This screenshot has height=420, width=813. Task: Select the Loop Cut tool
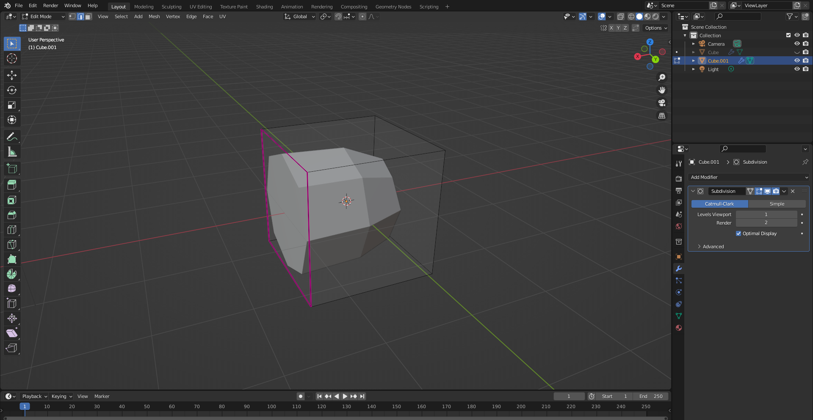pyautogui.click(x=11, y=229)
